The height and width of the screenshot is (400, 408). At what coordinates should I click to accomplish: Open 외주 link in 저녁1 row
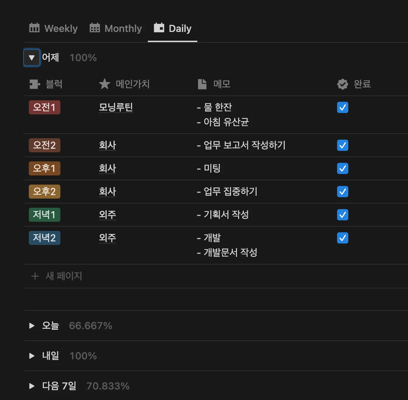[x=107, y=215]
